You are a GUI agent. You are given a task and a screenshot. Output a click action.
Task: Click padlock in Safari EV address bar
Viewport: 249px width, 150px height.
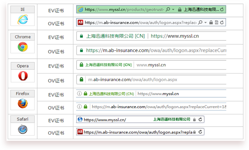[x=194, y=120]
